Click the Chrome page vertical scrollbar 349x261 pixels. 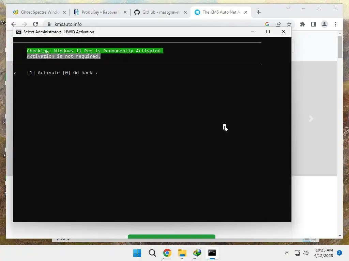340,47
